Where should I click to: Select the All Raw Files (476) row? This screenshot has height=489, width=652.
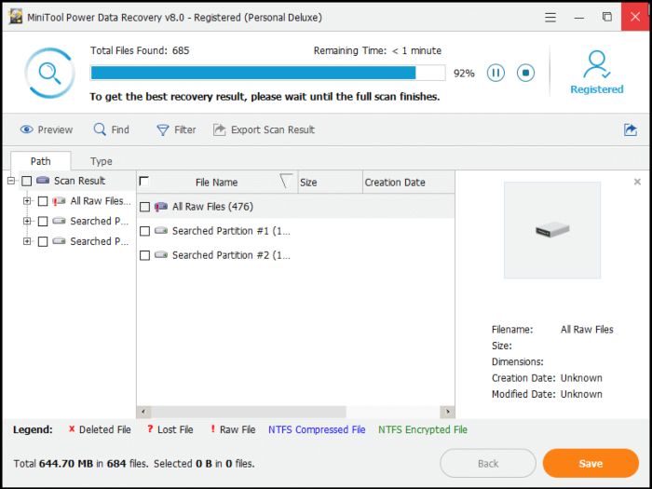[x=295, y=207]
